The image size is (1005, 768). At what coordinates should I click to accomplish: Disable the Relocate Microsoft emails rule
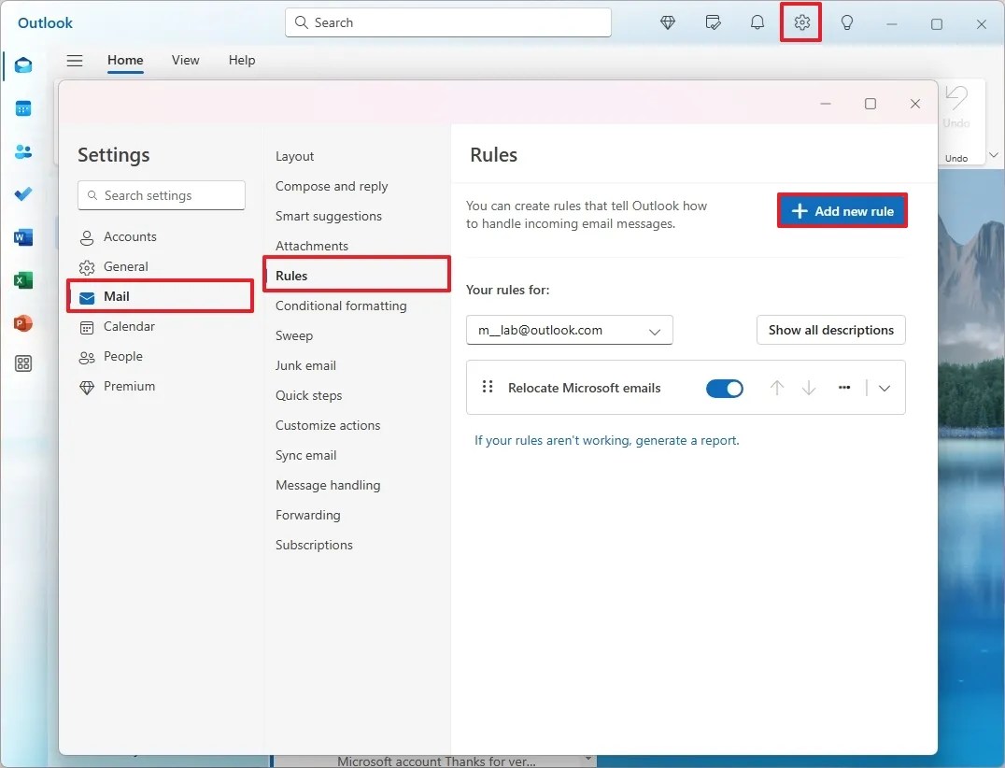click(725, 388)
